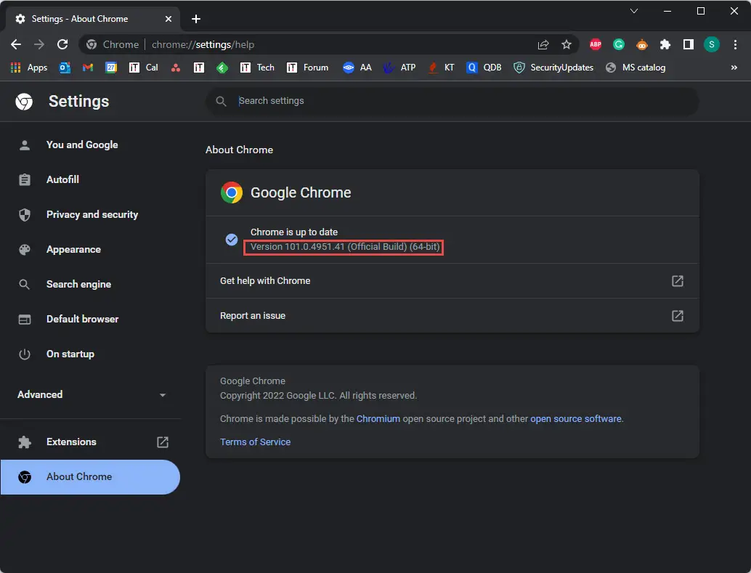Screen dimensions: 751x573
Task: Open the tab search chevron
Action: coord(633,11)
